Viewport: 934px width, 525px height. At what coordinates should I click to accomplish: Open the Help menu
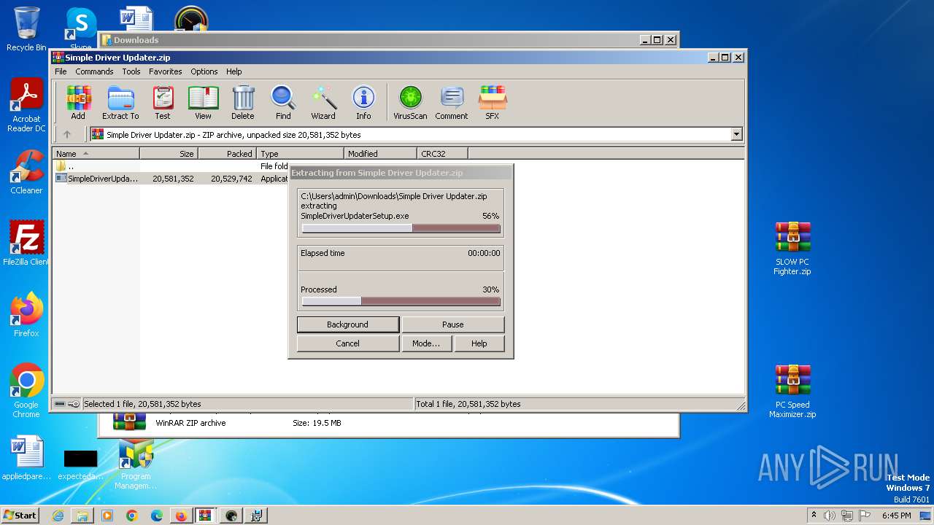coord(233,71)
